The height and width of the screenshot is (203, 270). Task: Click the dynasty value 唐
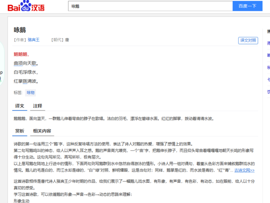(x=67, y=40)
